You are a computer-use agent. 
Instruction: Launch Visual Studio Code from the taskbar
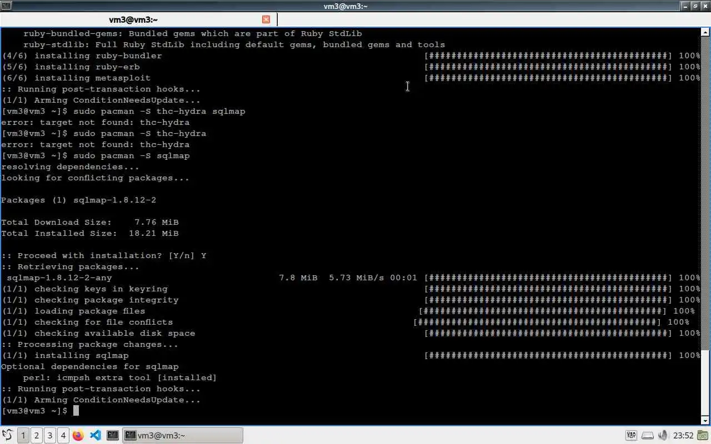tap(96, 435)
